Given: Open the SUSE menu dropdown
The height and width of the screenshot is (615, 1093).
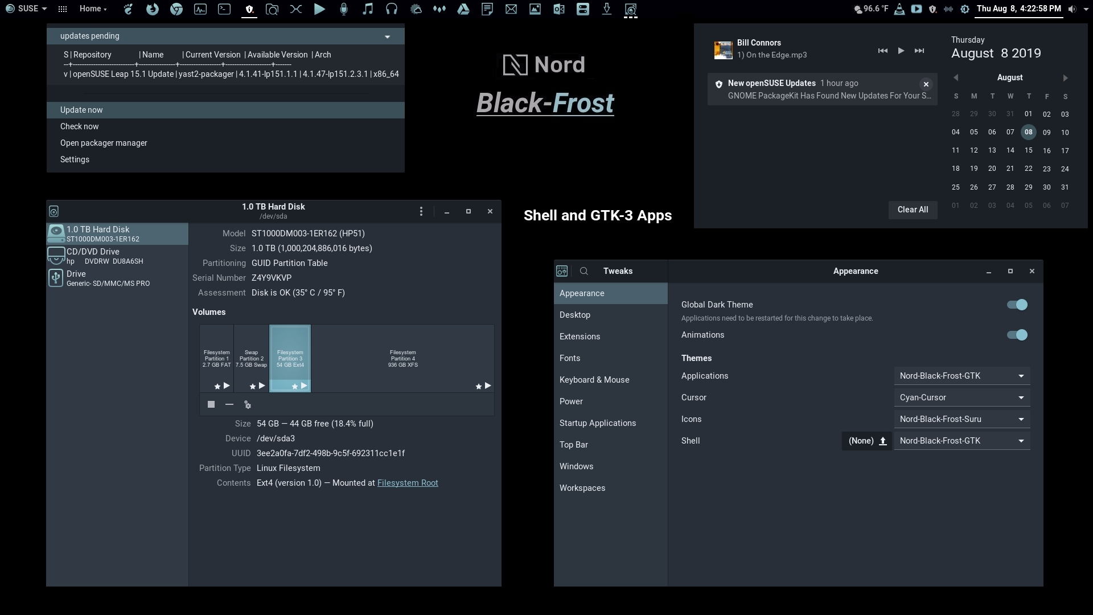Looking at the screenshot, I should 26,9.
